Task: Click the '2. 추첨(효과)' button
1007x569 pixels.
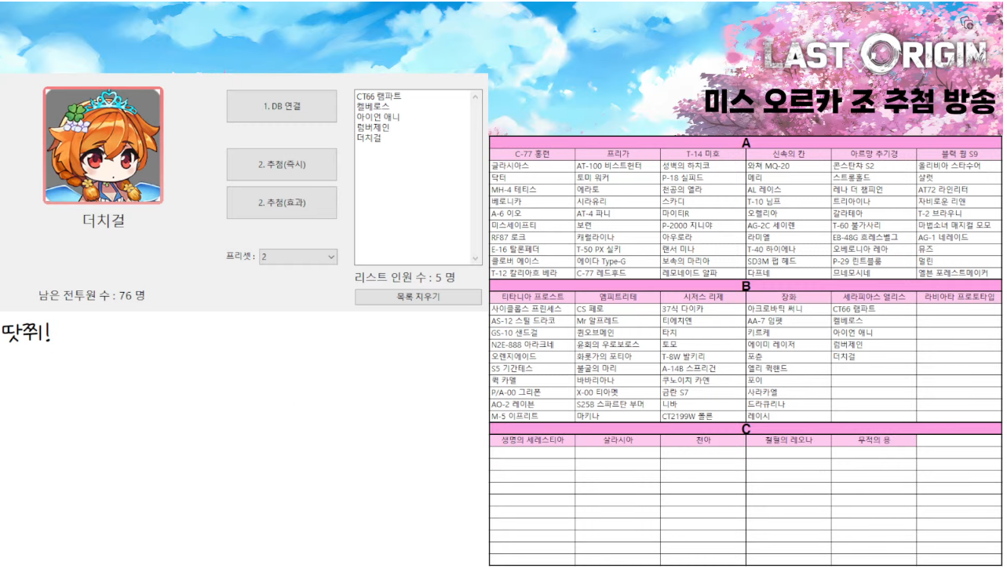Action: tap(282, 202)
